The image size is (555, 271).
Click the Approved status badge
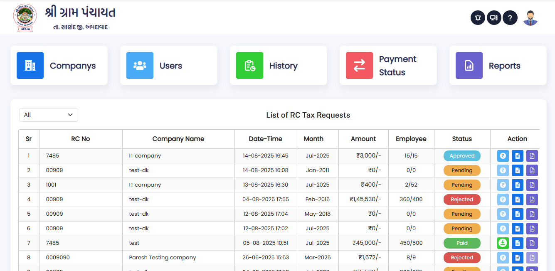pyautogui.click(x=462, y=155)
